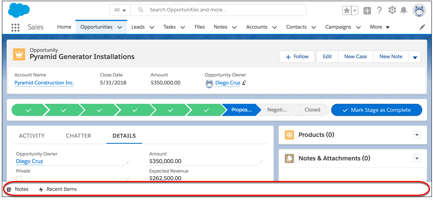The height and width of the screenshot is (200, 433).
Task: Click the Opportunity crown icon
Action: 19,54
